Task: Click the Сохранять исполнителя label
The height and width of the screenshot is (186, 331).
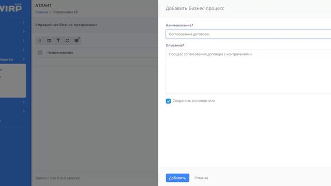Action: pos(194,101)
